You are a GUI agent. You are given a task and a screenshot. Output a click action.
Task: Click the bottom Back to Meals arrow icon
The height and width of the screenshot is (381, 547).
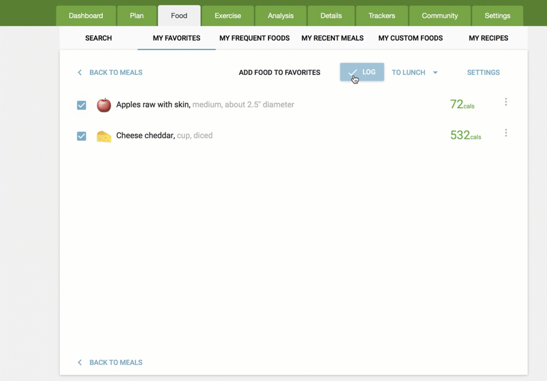pos(80,362)
